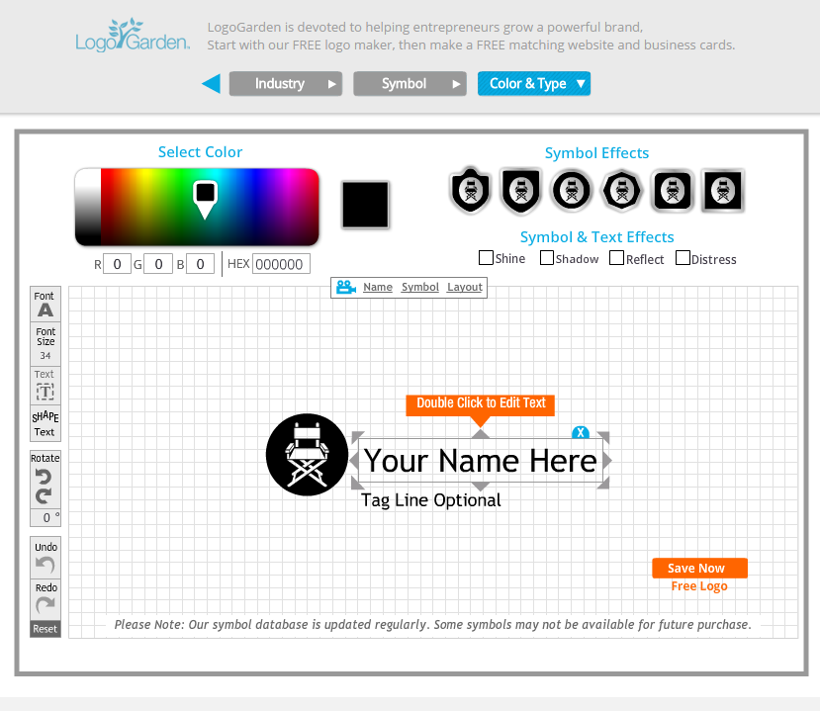
Task: Select the director's chair symbol on canvas
Action: pos(307,455)
